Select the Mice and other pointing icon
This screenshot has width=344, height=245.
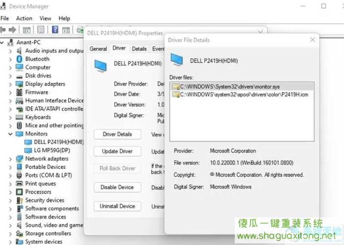pyautogui.click(x=19, y=126)
